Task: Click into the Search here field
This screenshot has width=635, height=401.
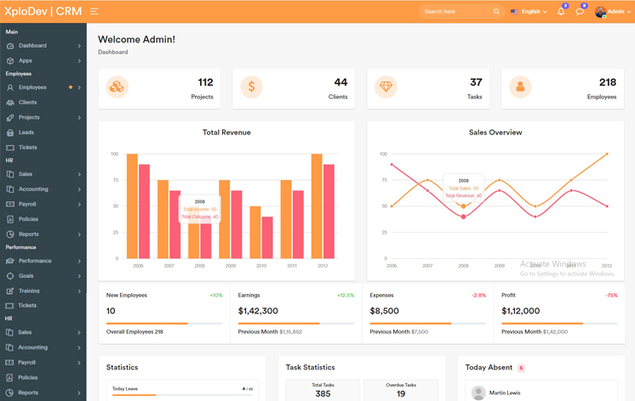Action: (455, 12)
